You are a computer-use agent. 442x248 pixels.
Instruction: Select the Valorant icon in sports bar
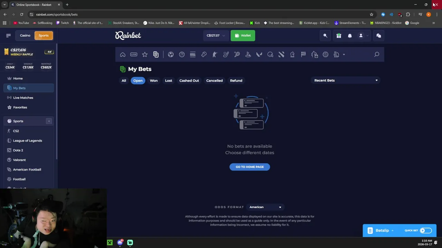[259, 54]
